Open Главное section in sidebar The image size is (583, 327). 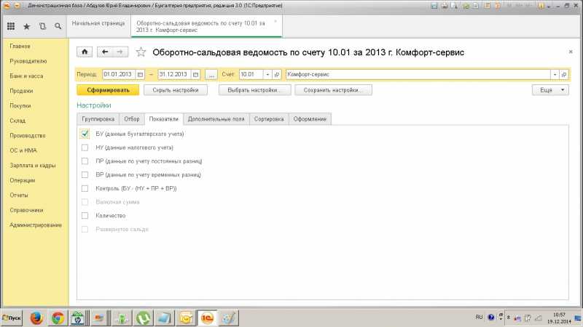click(20, 47)
